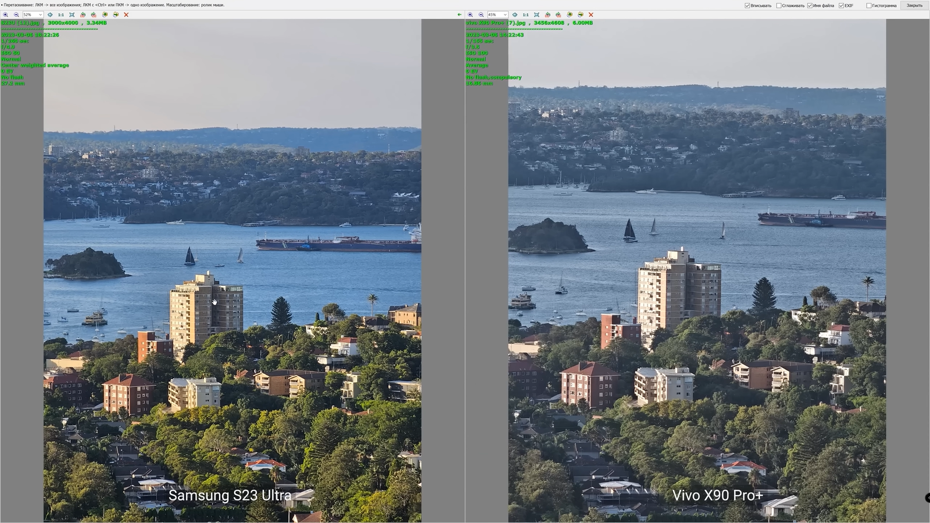Disable the EXIF info checkbox
930x523 pixels.
coord(841,6)
